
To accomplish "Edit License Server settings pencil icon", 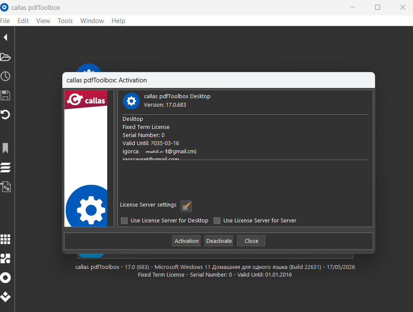I will coord(186,206).
